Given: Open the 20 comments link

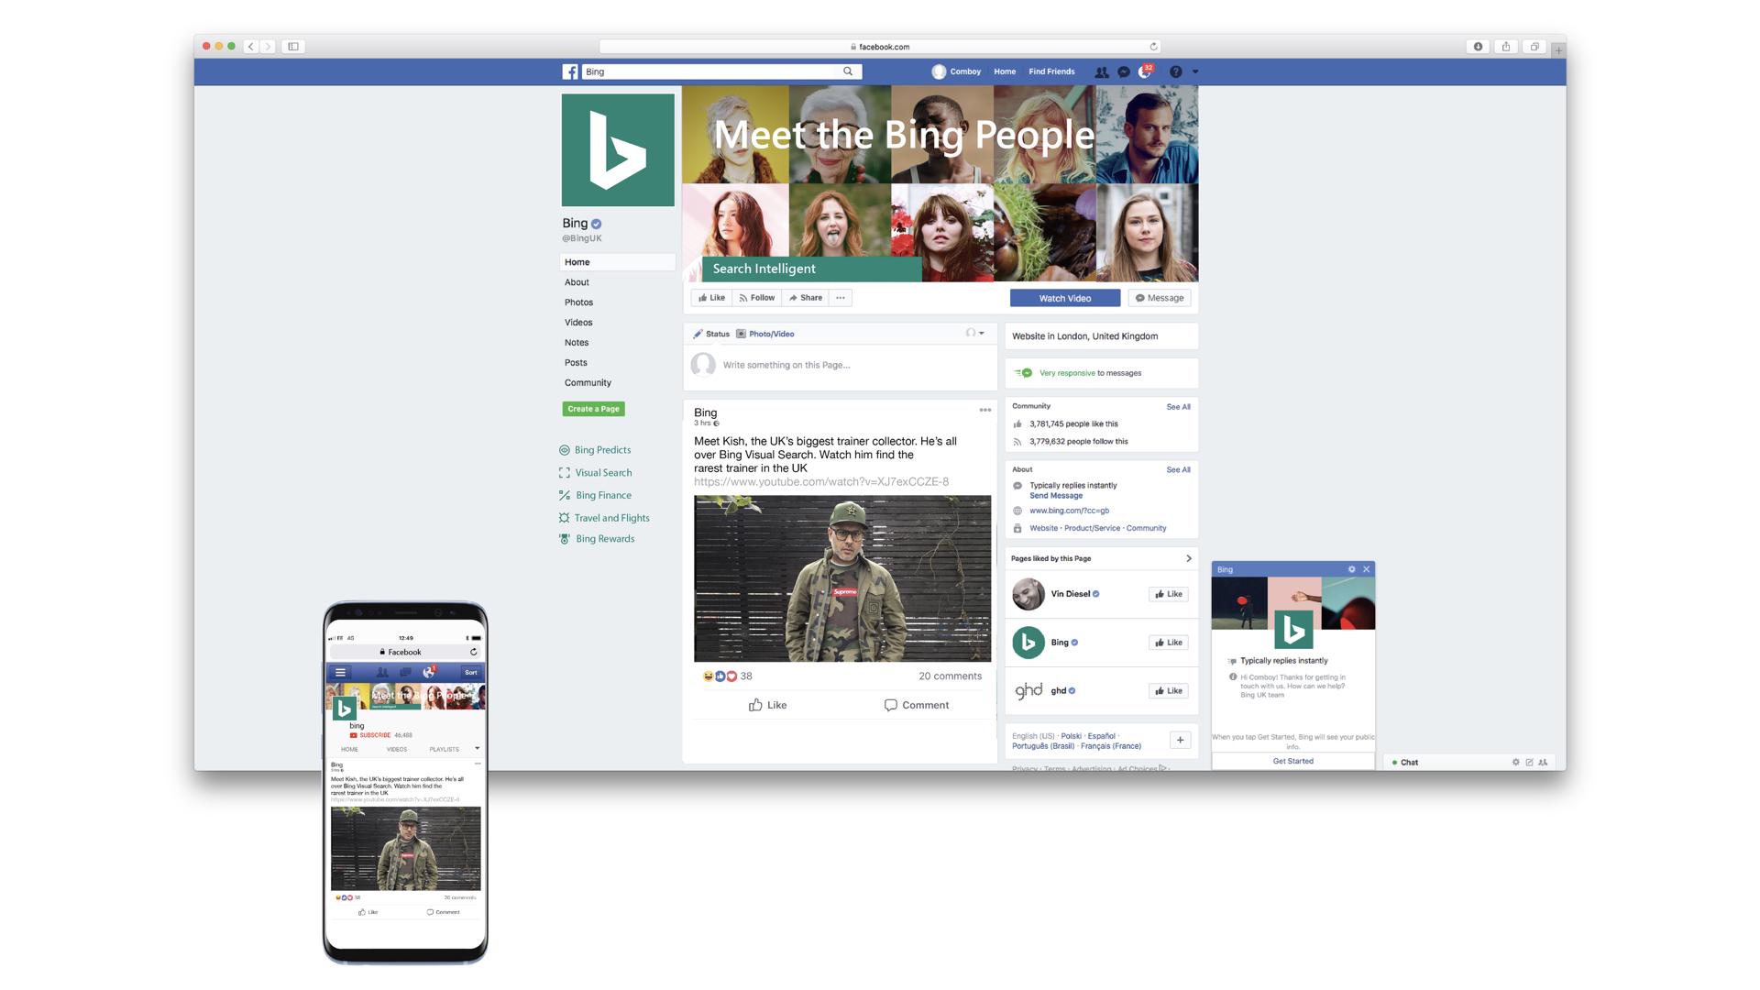Looking at the screenshot, I should tap(950, 676).
